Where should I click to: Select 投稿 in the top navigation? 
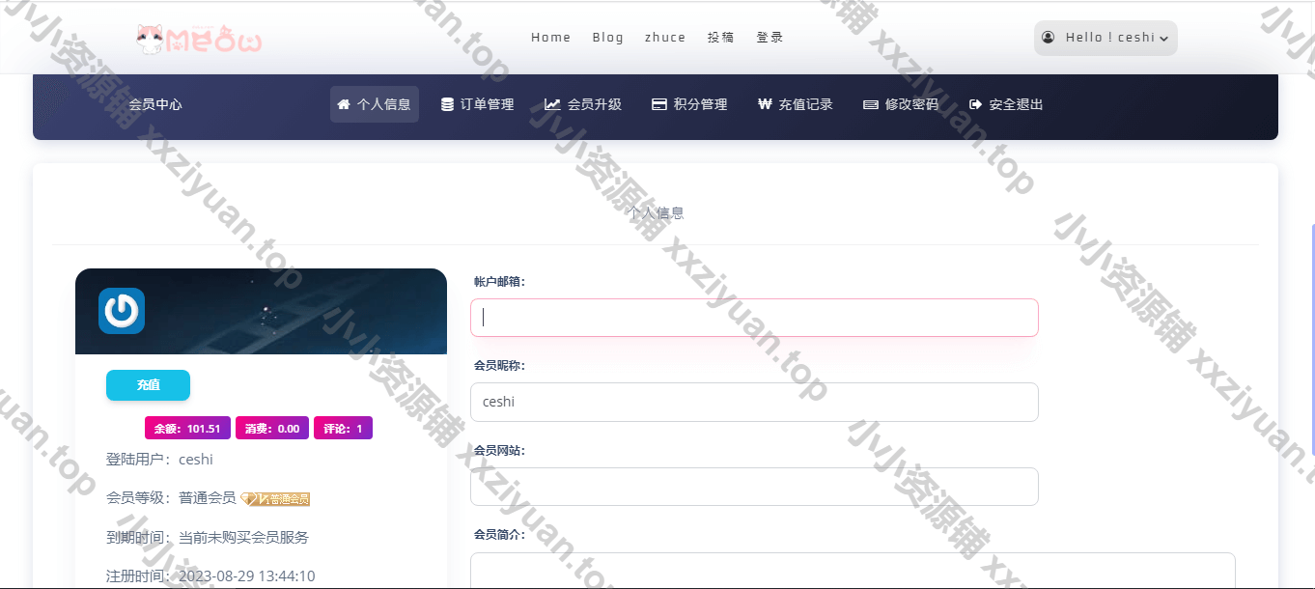click(x=720, y=38)
